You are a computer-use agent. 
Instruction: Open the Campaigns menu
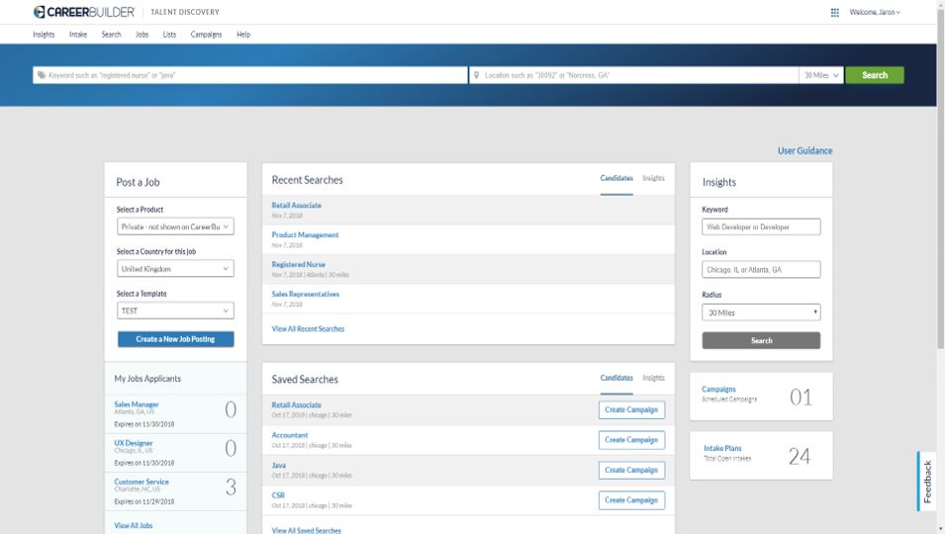pos(206,35)
